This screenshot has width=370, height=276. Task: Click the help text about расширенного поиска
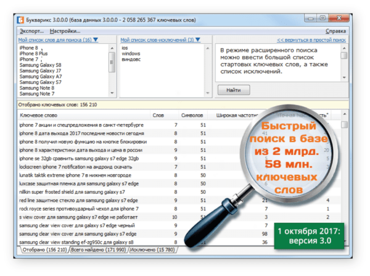(x=274, y=61)
